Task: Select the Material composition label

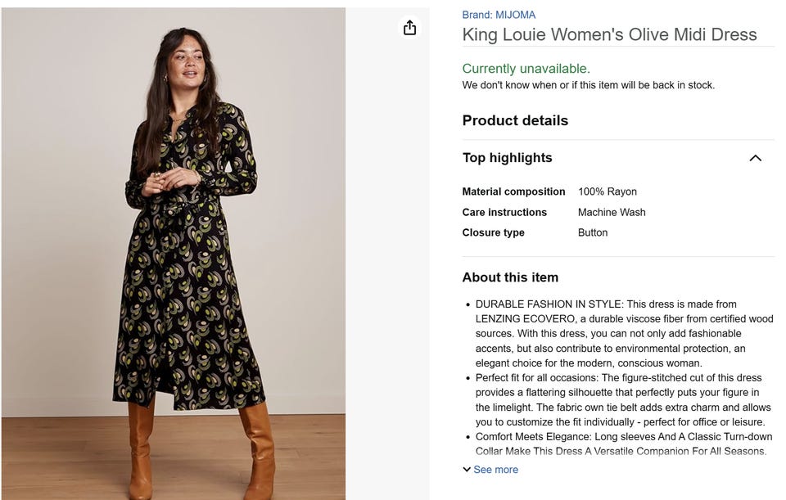Action: 513,191
